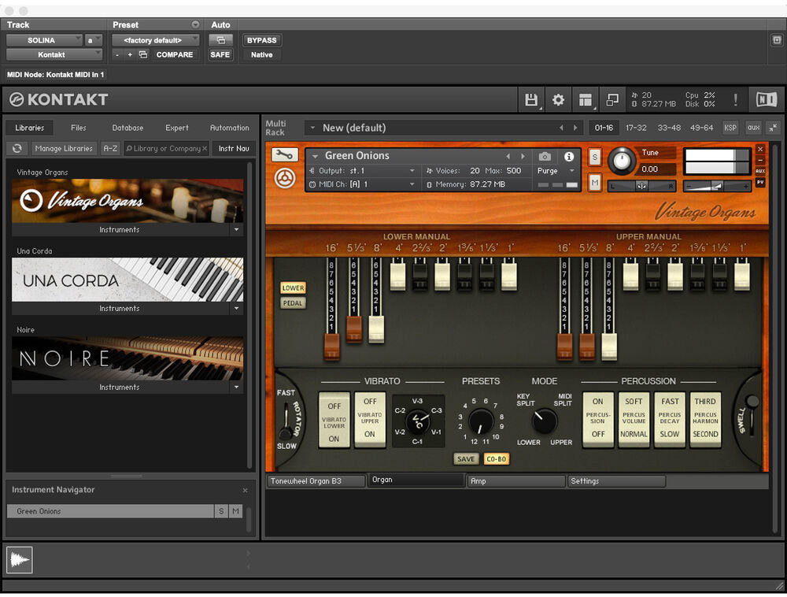Toggle the Percussion On/Off switch
Viewport: 787px width, 597px height.
[x=598, y=420]
